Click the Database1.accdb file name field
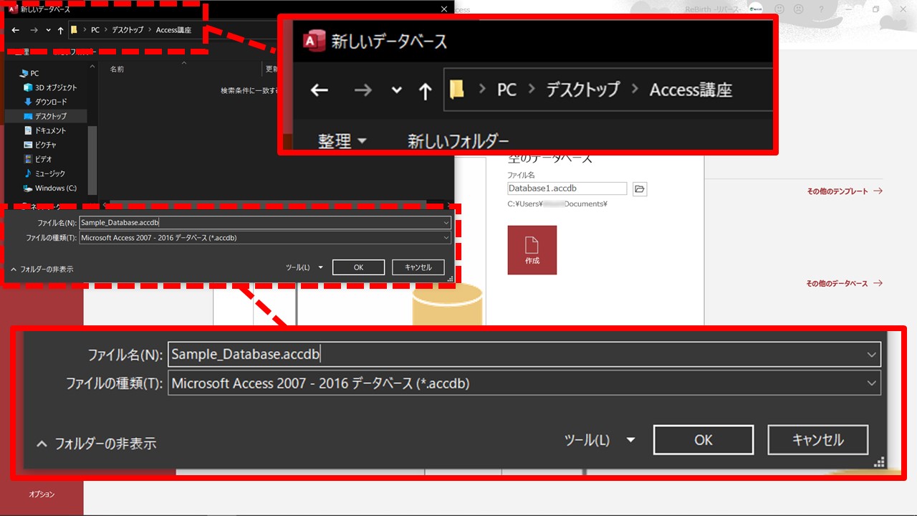The width and height of the screenshot is (917, 516). tap(566, 188)
